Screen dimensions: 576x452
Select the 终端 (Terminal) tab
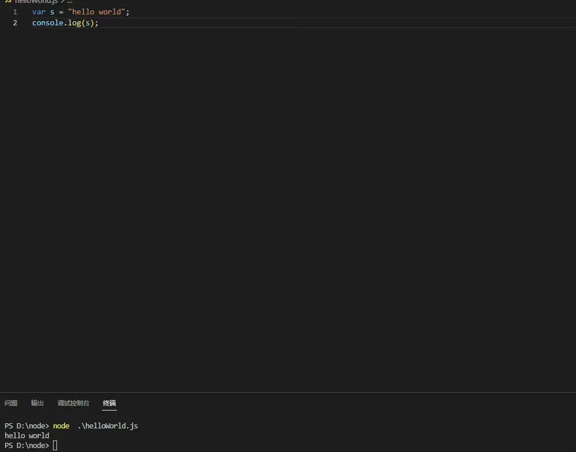tap(109, 403)
